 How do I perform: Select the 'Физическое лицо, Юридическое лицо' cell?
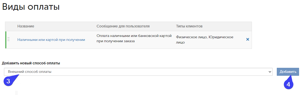[204, 40]
